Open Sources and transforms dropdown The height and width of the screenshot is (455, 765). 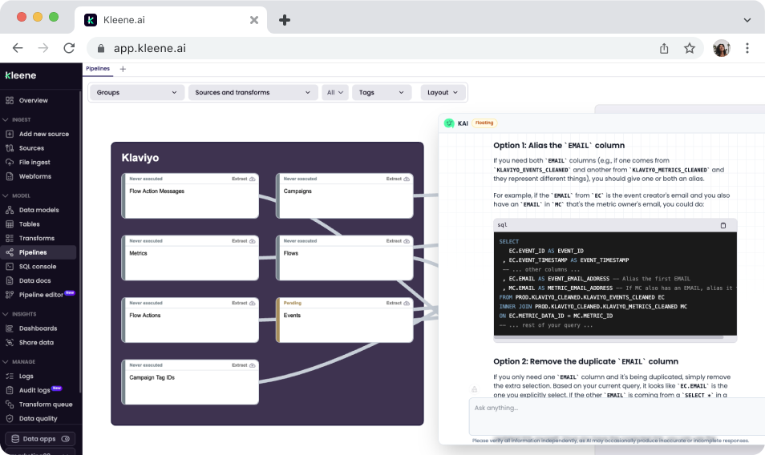(253, 93)
